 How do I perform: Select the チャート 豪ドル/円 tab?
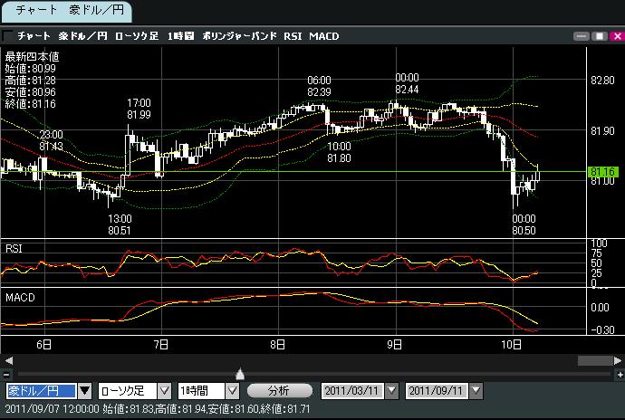[66, 11]
